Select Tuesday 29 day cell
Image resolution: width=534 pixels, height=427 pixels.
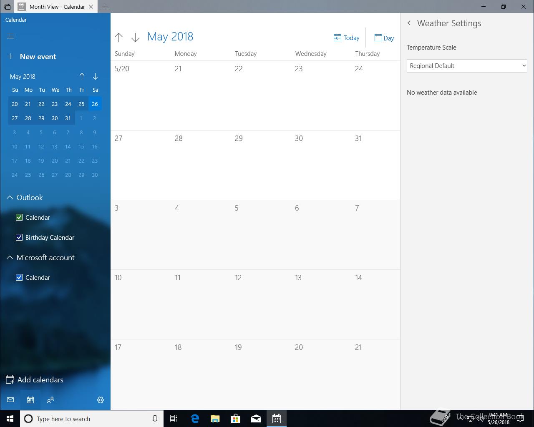(x=261, y=165)
